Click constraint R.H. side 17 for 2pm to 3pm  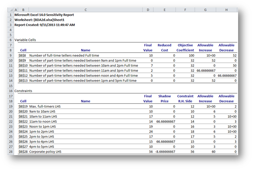coord(192,136)
